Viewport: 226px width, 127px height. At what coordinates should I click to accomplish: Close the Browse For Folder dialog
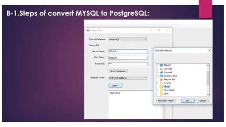[209, 50]
